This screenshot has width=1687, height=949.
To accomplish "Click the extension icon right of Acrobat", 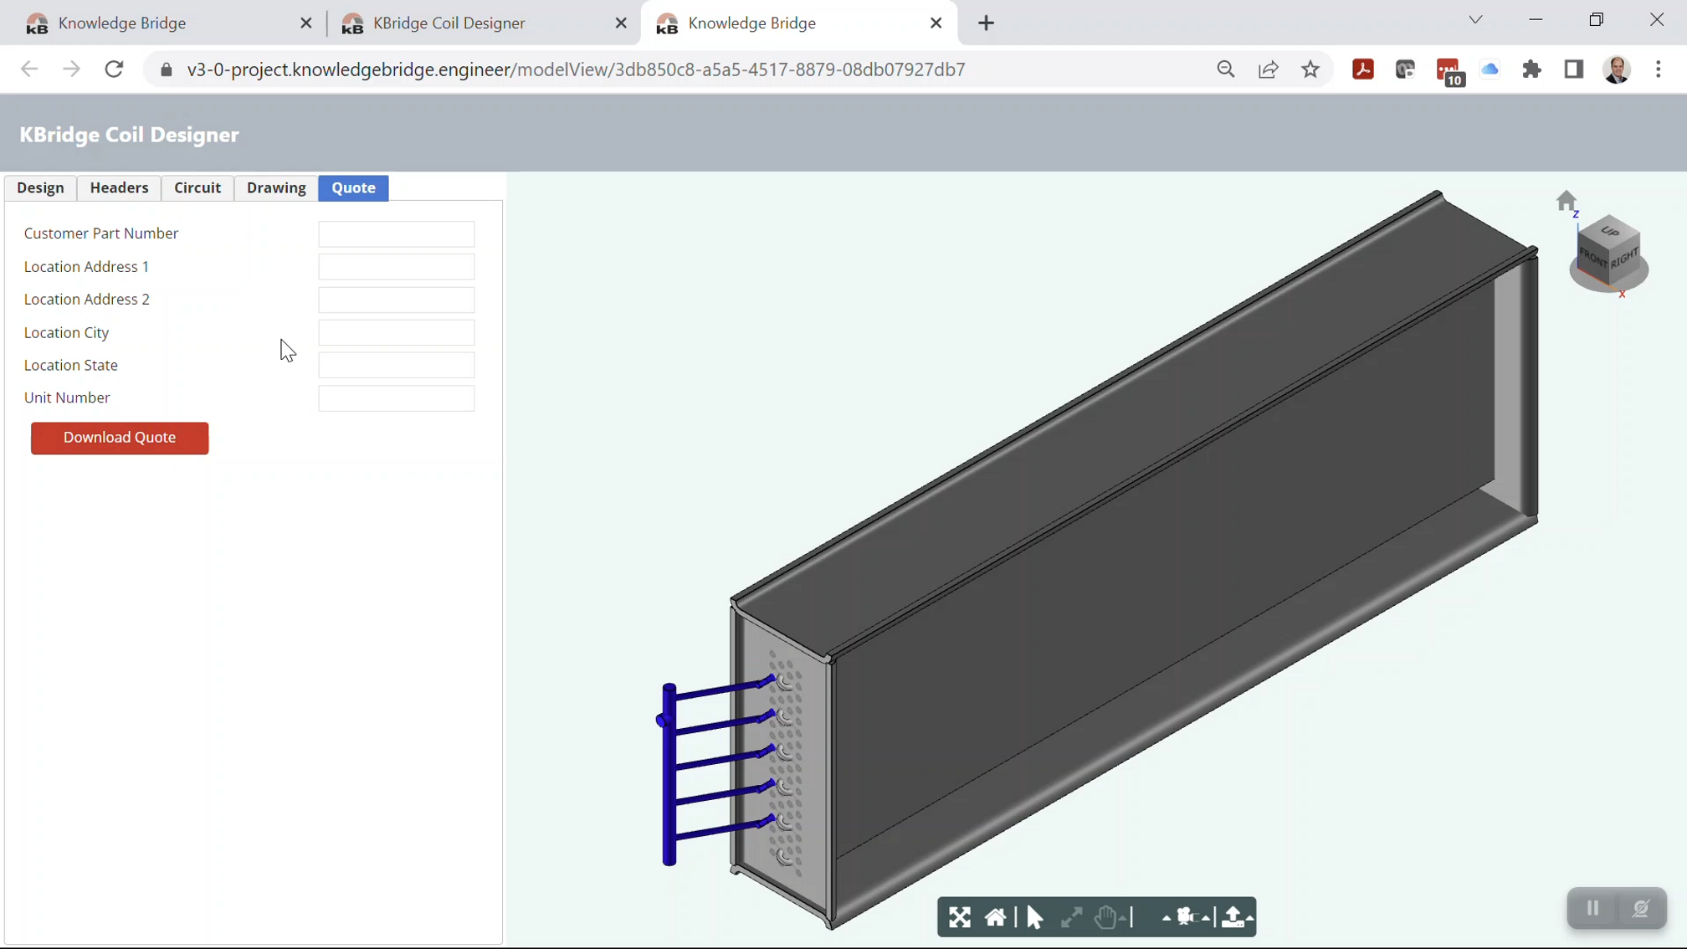I will [x=1405, y=69].
